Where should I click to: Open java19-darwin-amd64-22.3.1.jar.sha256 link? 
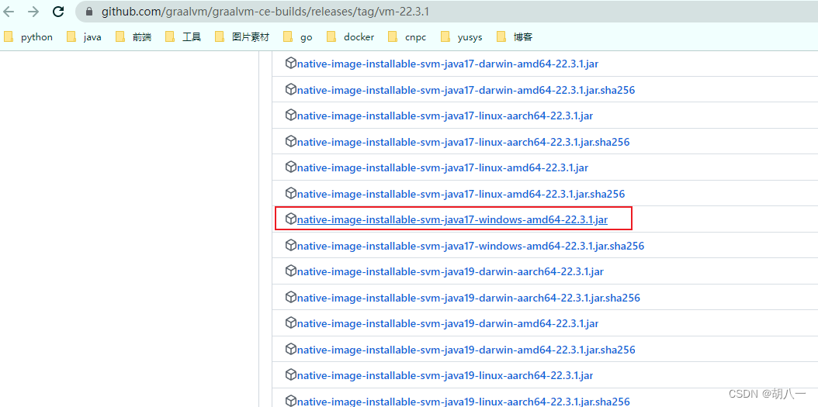click(x=466, y=350)
